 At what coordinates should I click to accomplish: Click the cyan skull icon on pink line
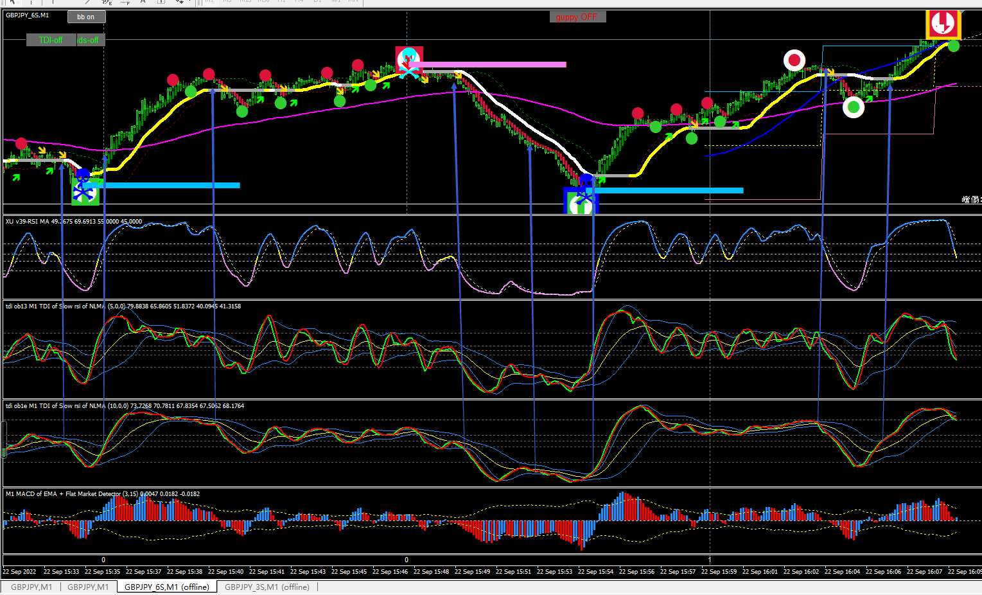pos(409,61)
